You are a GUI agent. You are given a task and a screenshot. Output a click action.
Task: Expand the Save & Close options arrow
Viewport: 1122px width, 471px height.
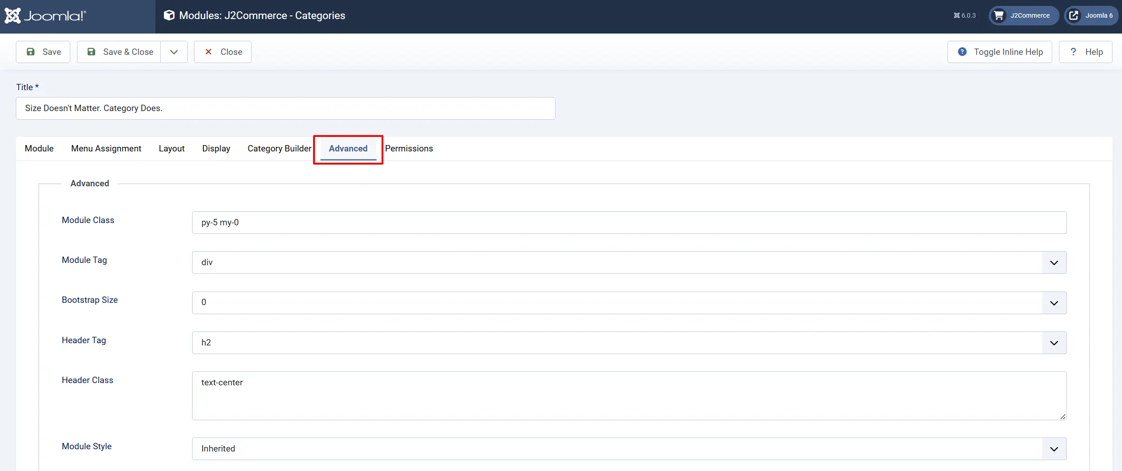174,52
